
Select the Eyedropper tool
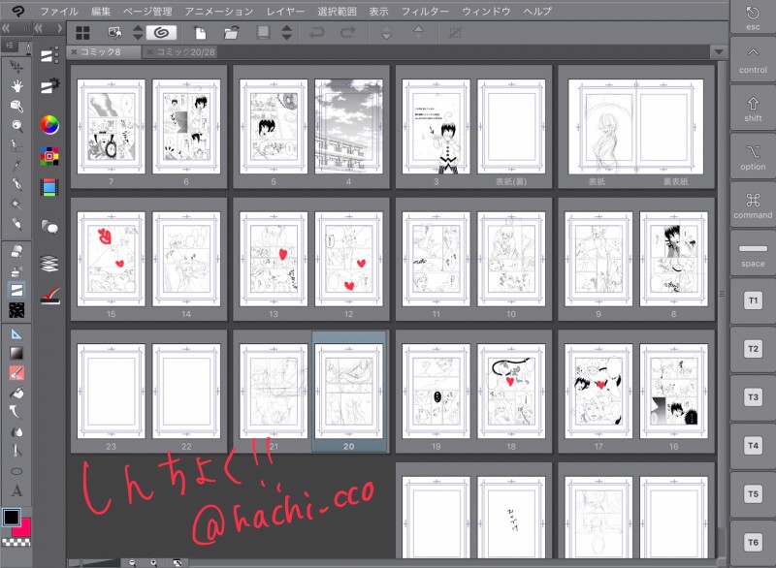[16, 165]
